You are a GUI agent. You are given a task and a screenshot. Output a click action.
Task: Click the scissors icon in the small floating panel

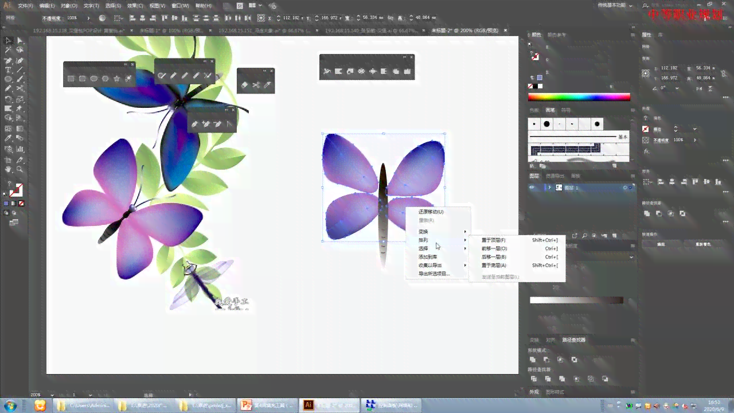coord(256,85)
